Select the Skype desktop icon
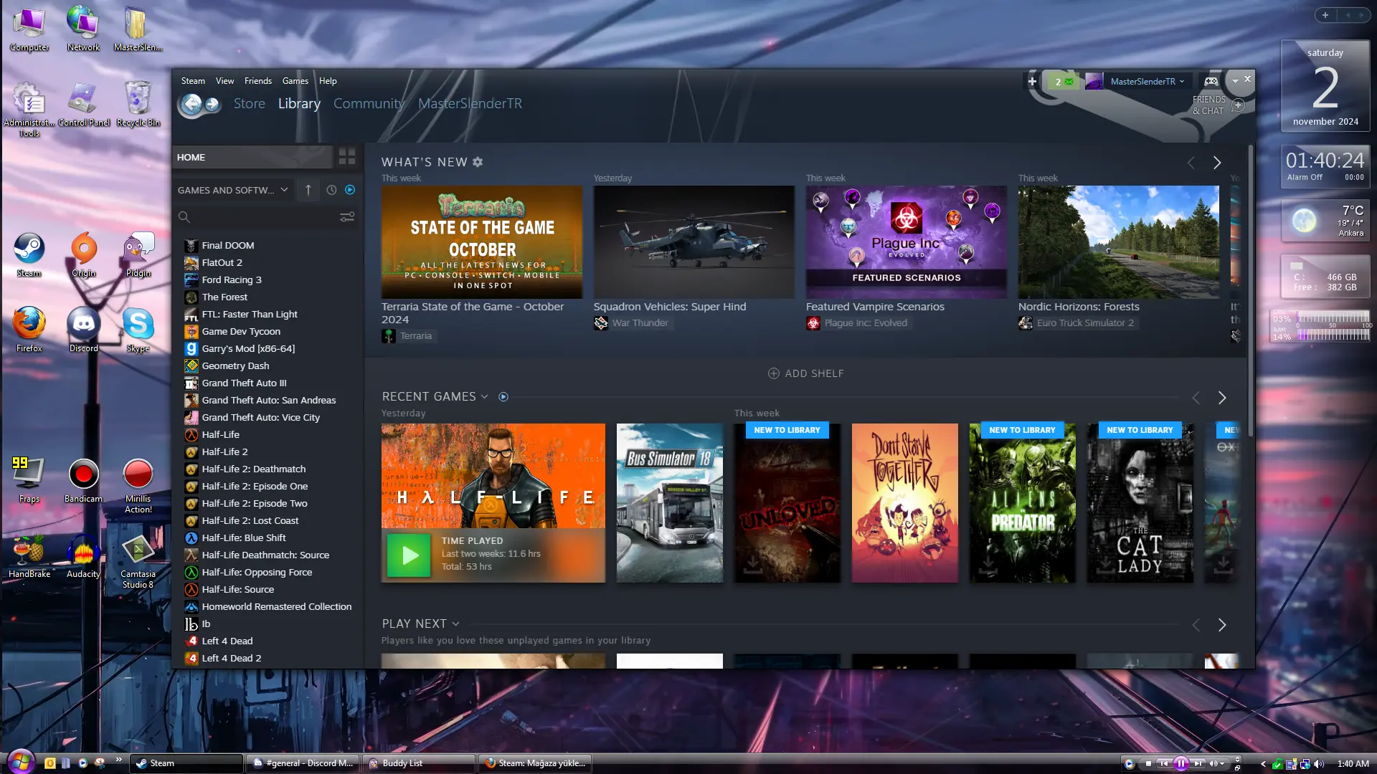Image resolution: width=1377 pixels, height=774 pixels. click(138, 330)
